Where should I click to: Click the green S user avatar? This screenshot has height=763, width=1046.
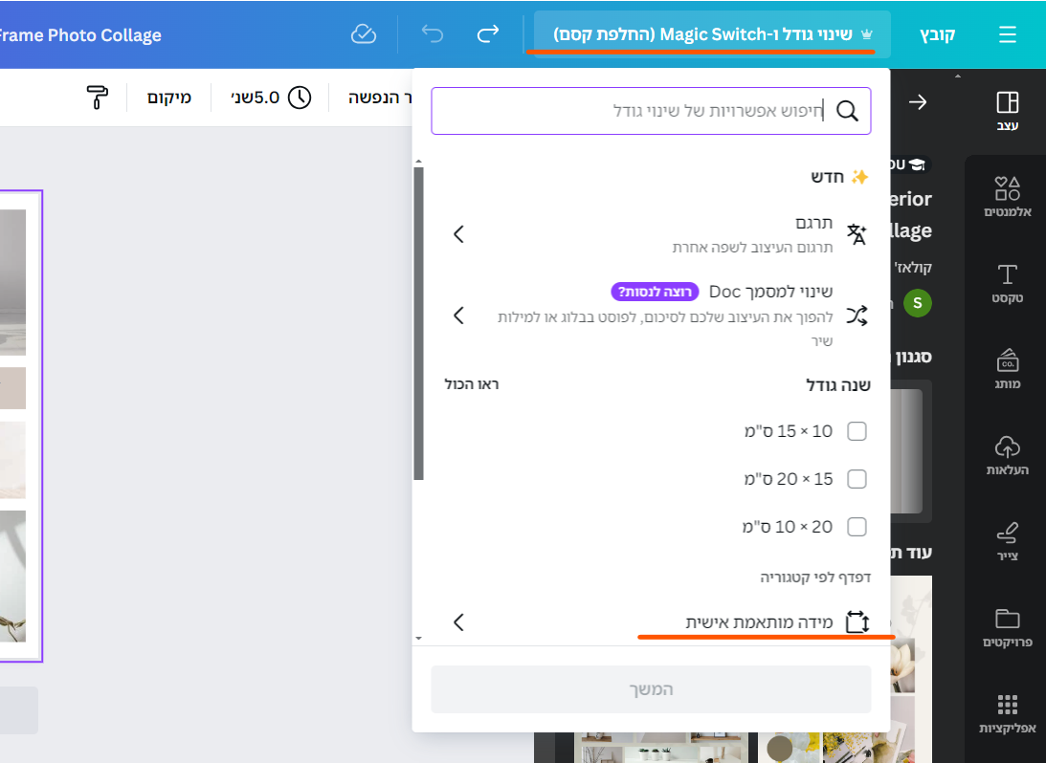pyautogui.click(x=917, y=303)
